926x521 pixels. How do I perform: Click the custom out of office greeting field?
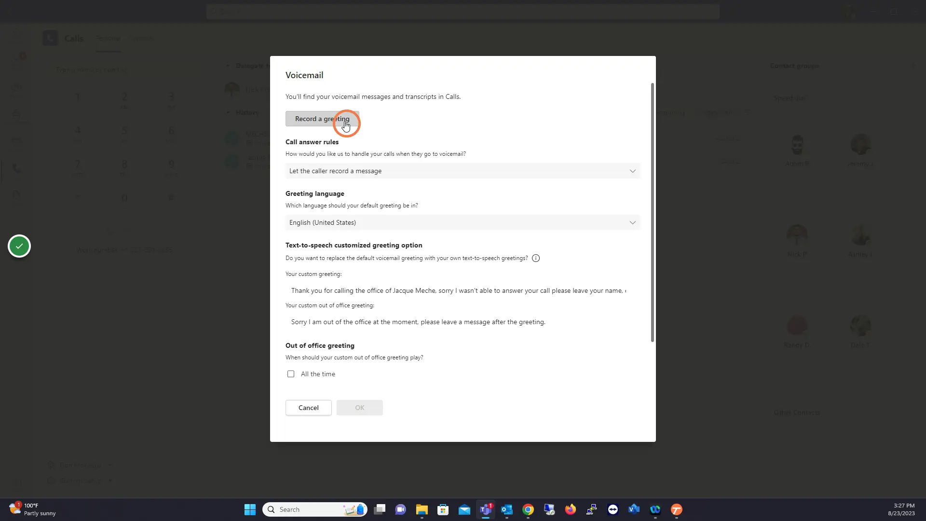pos(458,322)
